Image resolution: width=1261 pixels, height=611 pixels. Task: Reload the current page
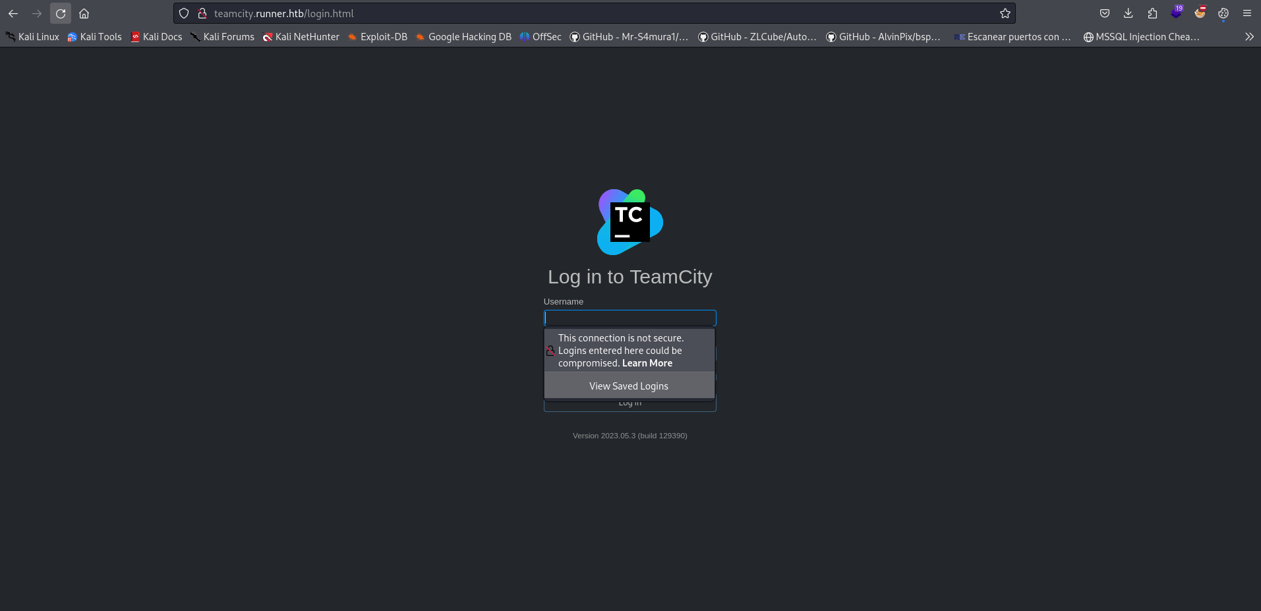[x=61, y=13]
